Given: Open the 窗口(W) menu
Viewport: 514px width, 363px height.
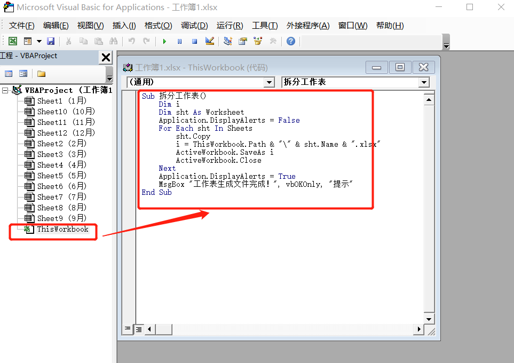Looking at the screenshot, I should pyautogui.click(x=353, y=26).
